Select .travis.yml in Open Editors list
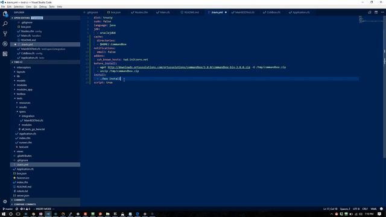The height and width of the screenshot is (217, 386). coord(45,45)
